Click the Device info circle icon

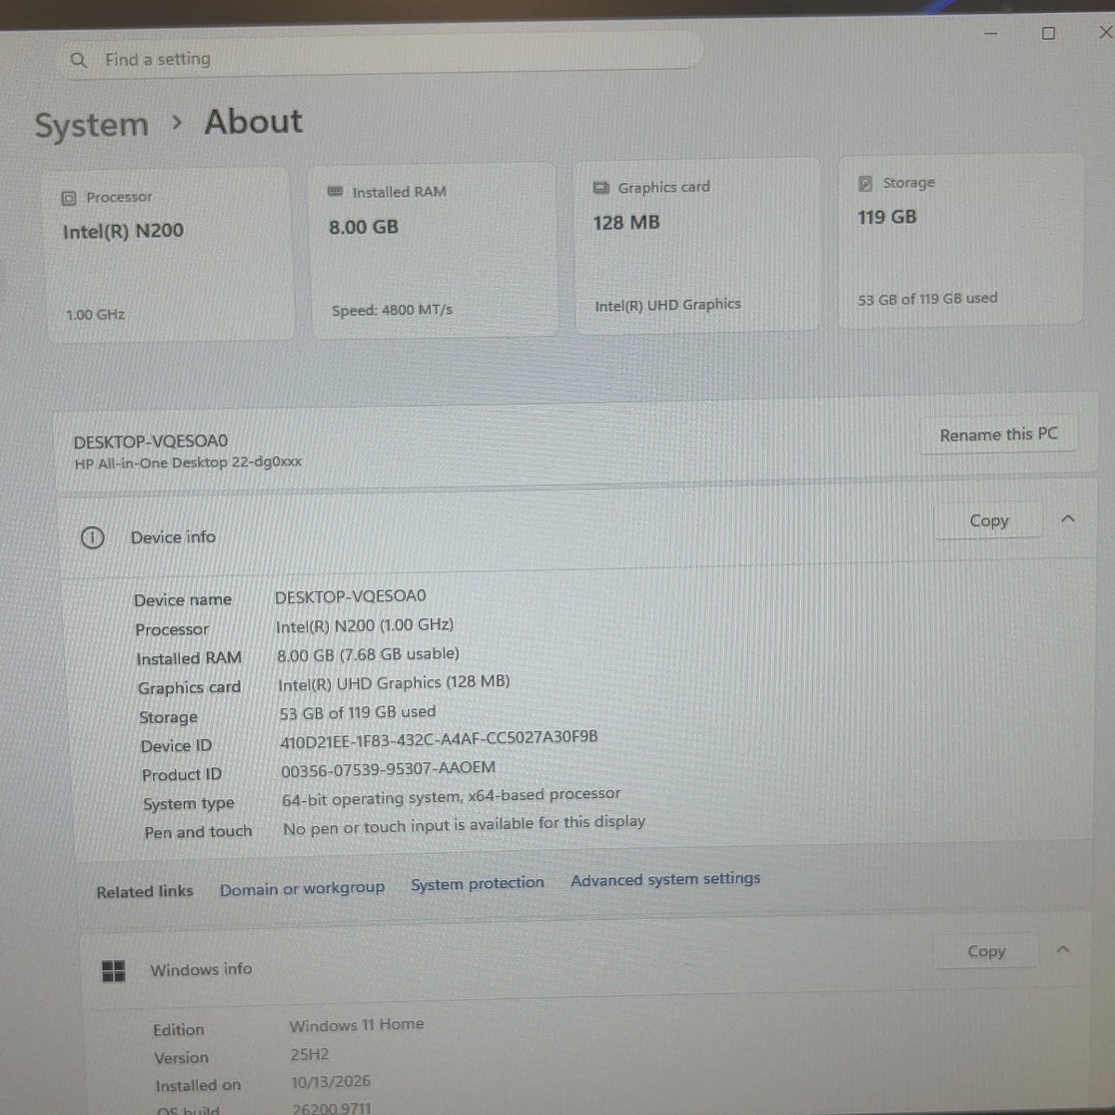pyautogui.click(x=93, y=538)
